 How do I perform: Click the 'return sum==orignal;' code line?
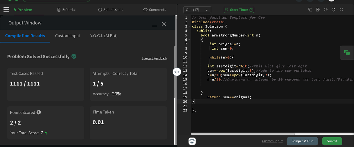tap(229, 97)
